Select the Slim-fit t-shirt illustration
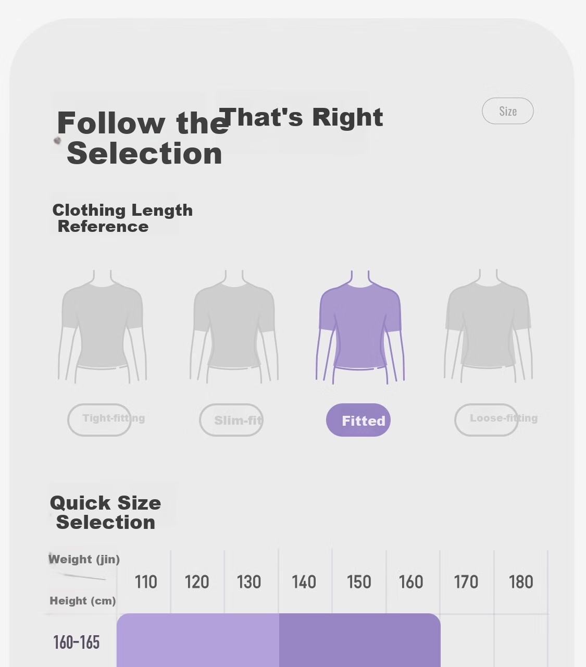 pyautogui.click(x=234, y=327)
